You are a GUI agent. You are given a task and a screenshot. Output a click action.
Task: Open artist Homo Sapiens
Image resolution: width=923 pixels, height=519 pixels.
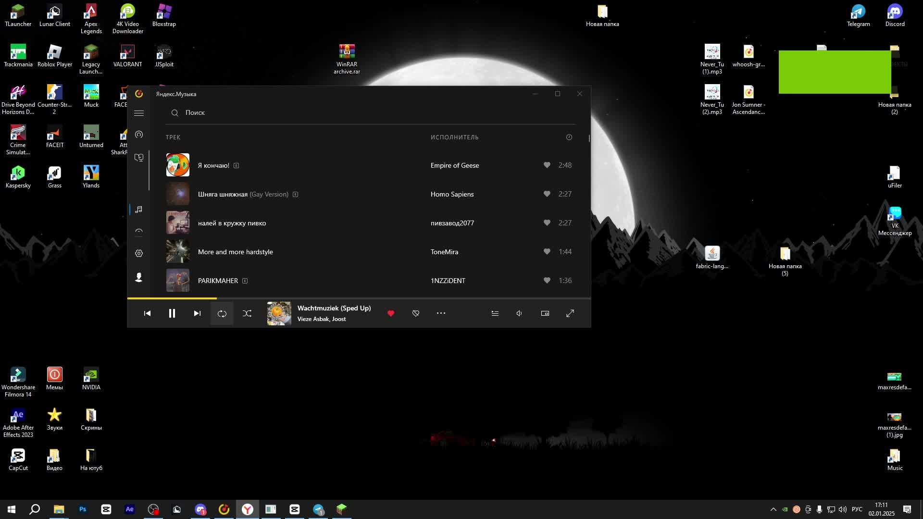[x=452, y=194]
